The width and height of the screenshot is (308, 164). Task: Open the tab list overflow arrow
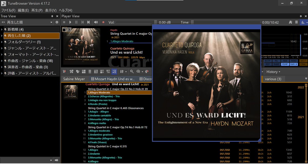pyautogui.click(x=306, y=79)
